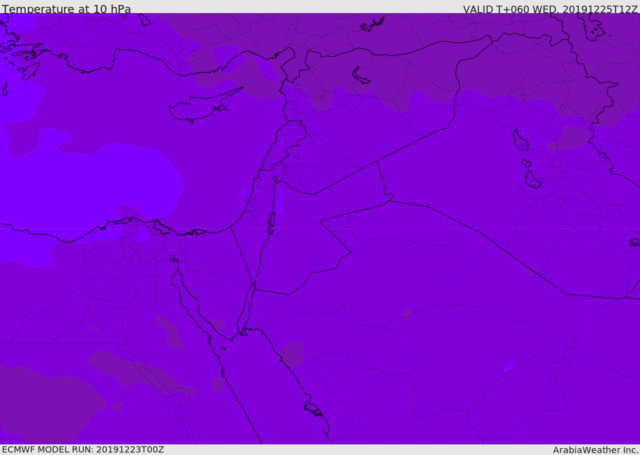This screenshot has height=455, width=640.
Task: Select the Lake Tharthar outline in Iraq
Action: pos(521,140)
